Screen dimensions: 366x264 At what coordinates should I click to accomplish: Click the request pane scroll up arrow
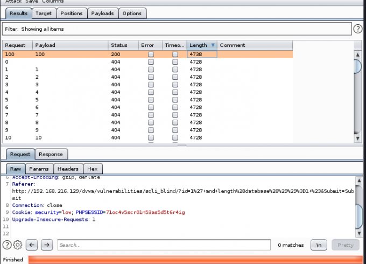[x=359, y=180]
